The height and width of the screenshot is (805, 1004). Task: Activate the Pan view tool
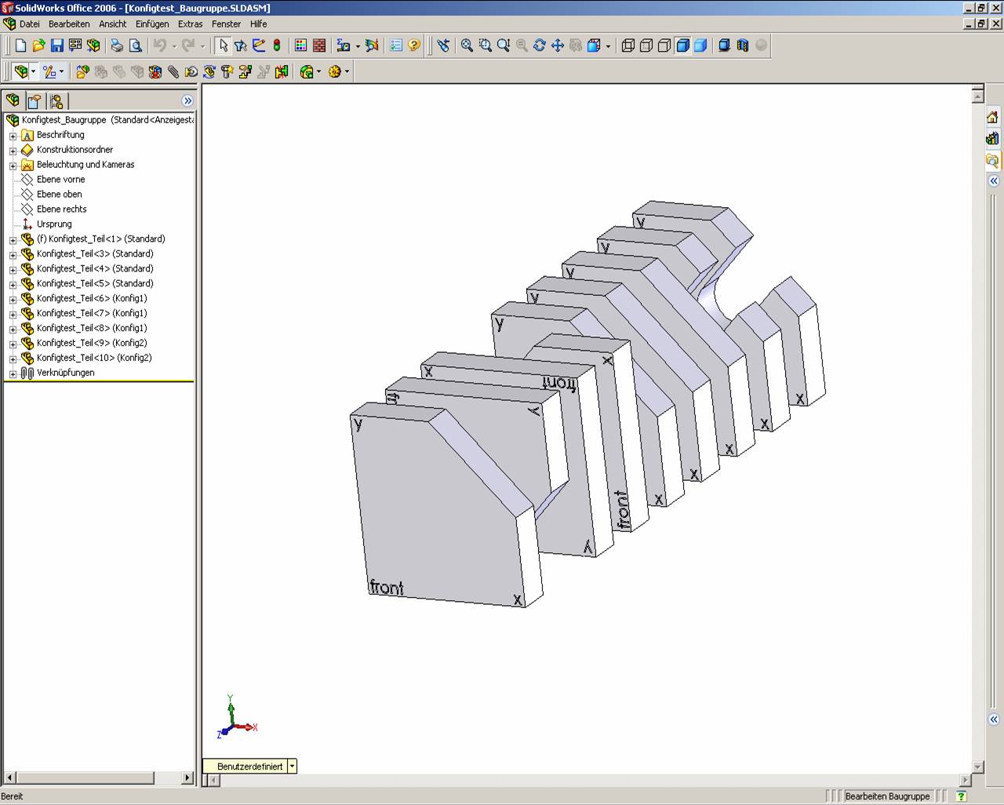[x=558, y=46]
